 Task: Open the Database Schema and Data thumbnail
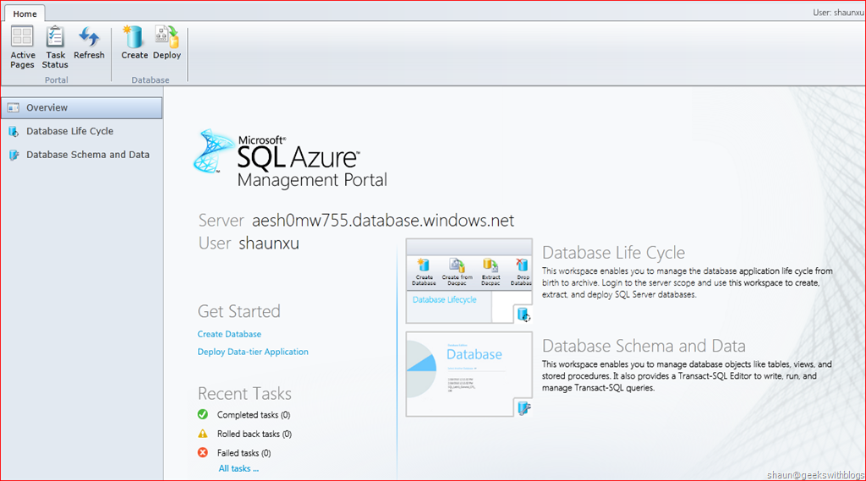coord(469,374)
